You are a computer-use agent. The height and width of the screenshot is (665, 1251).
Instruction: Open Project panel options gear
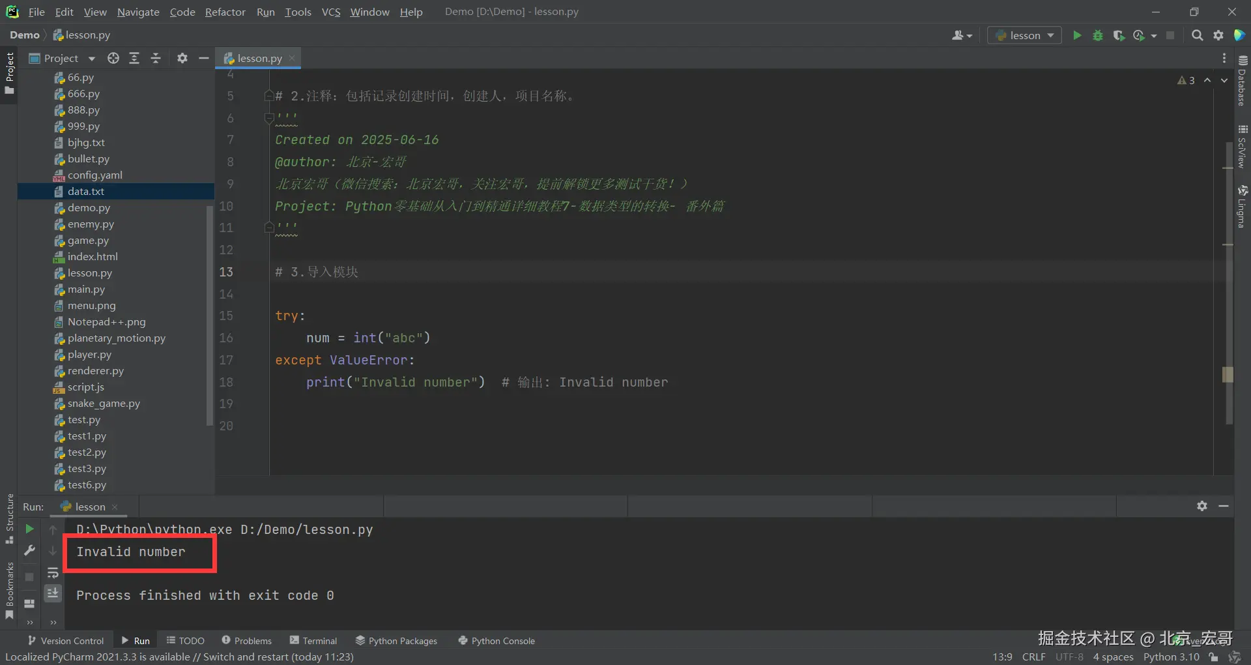tap(182, 58)
